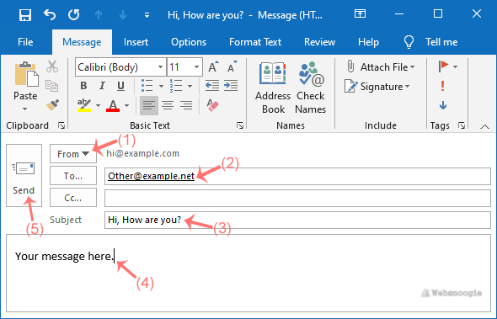Click the Next Item down arrow
Screen dimensions: 497x319
123,14
